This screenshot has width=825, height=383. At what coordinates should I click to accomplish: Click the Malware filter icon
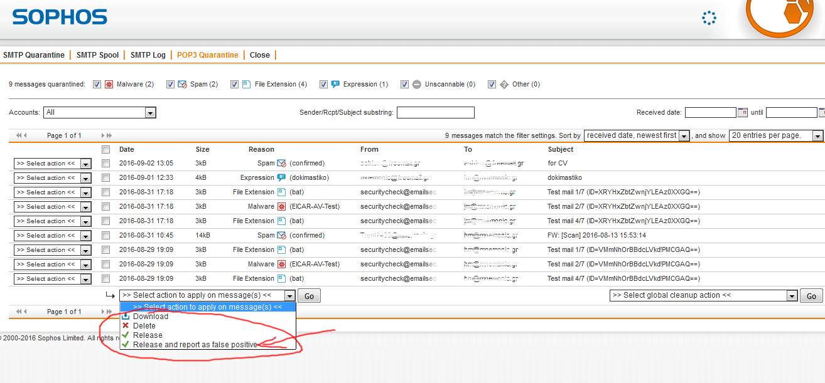point(109,84)
